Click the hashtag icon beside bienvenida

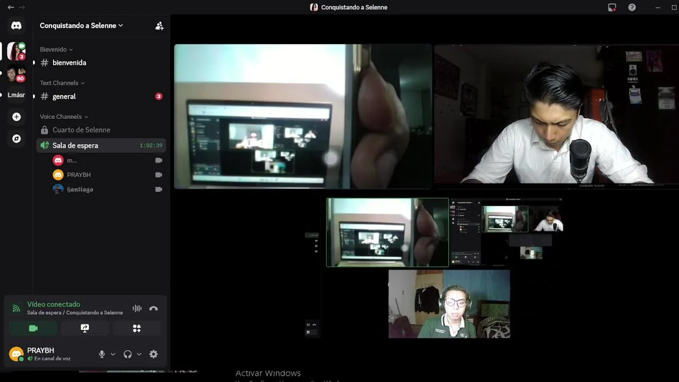(45, 63)
